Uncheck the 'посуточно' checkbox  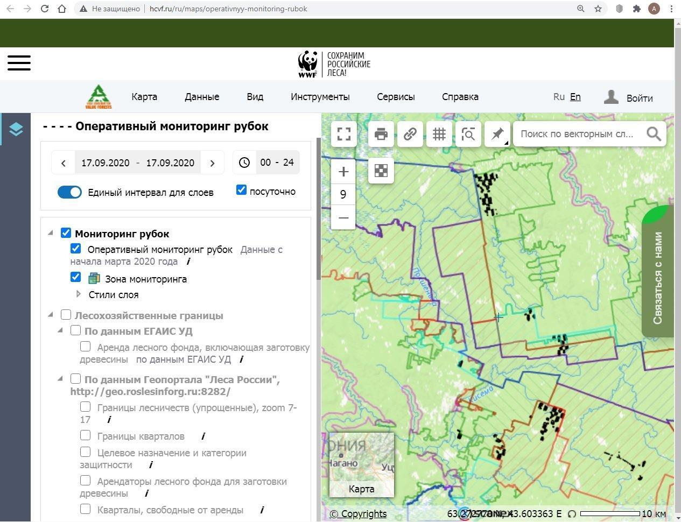click(241, 190)
